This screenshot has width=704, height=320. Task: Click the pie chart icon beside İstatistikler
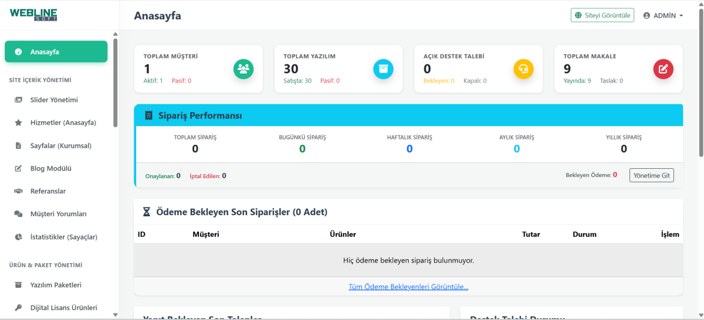point(18,237)
